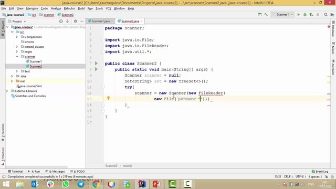Open Windows Start menu
Image resolution: width=336 pixels, height=189 pixels.
[6, 184]
